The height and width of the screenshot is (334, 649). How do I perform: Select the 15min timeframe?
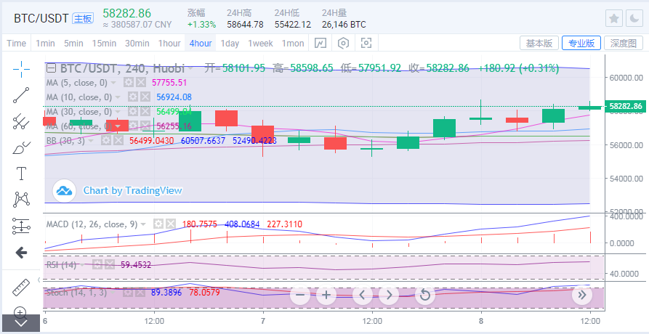[104, 44]
